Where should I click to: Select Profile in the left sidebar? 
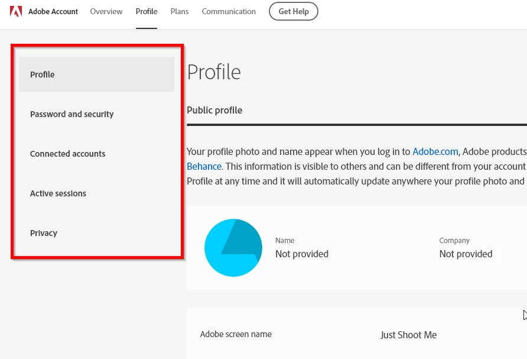[x=96, y=75]
